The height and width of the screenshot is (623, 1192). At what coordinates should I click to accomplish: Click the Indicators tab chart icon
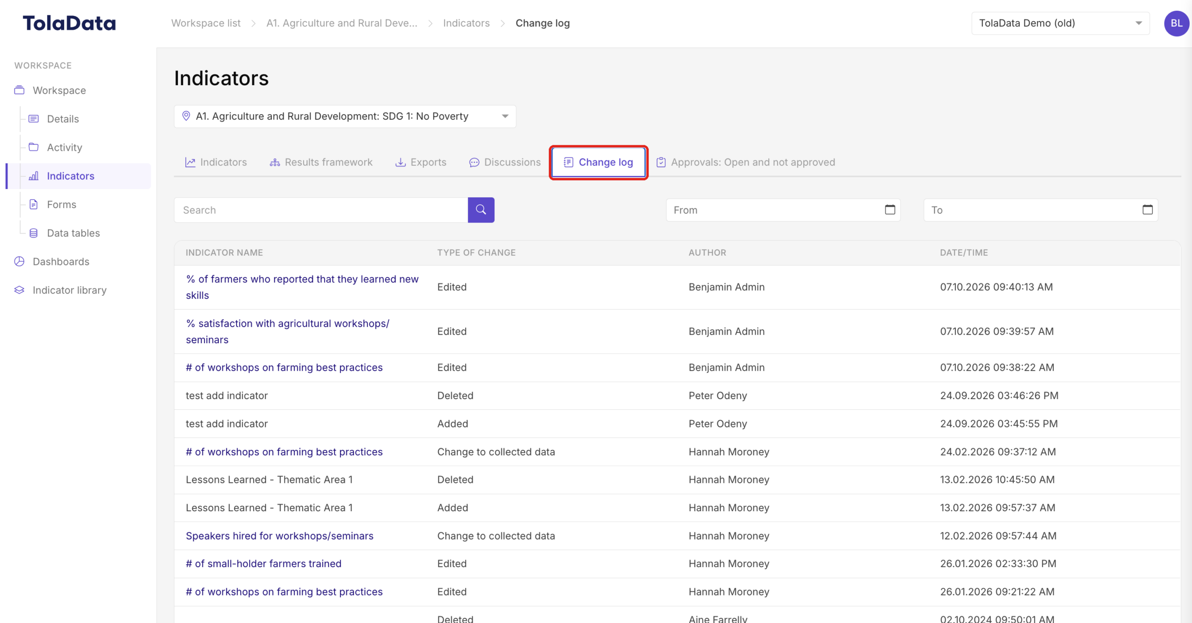coord(190,162)
